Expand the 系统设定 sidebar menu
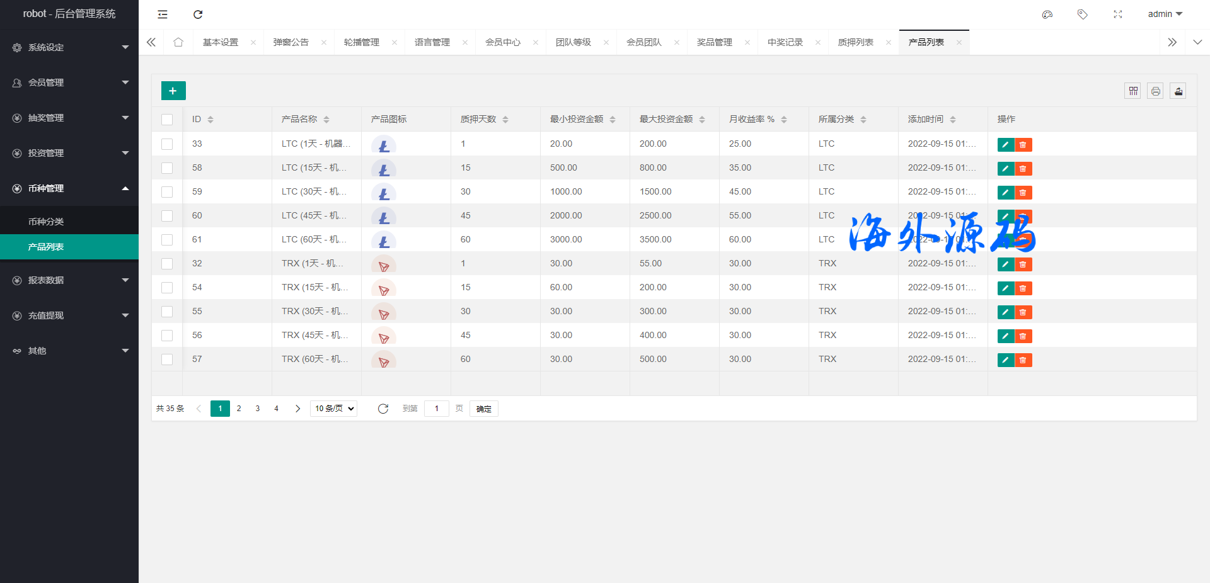This screenshot has width=1210, height=583. 69,47
